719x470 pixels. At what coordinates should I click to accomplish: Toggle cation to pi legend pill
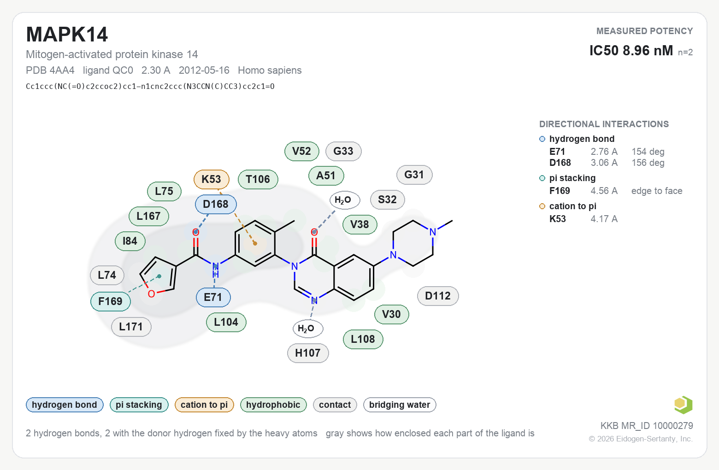click(x=204, y=405)
